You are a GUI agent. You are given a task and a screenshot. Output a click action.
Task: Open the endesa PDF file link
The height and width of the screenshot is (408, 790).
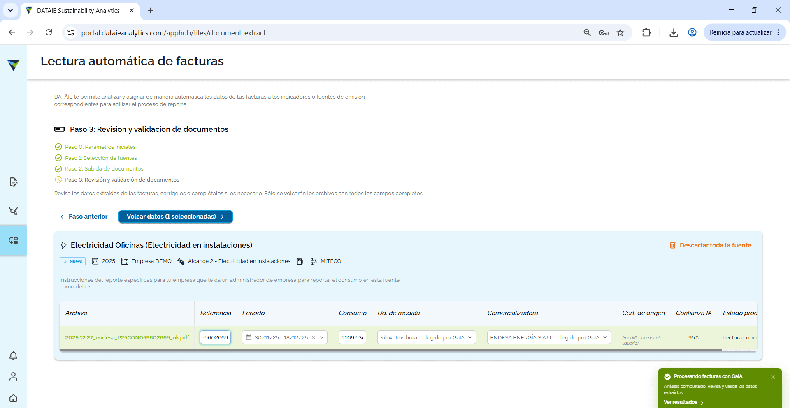tap(127, 337)
